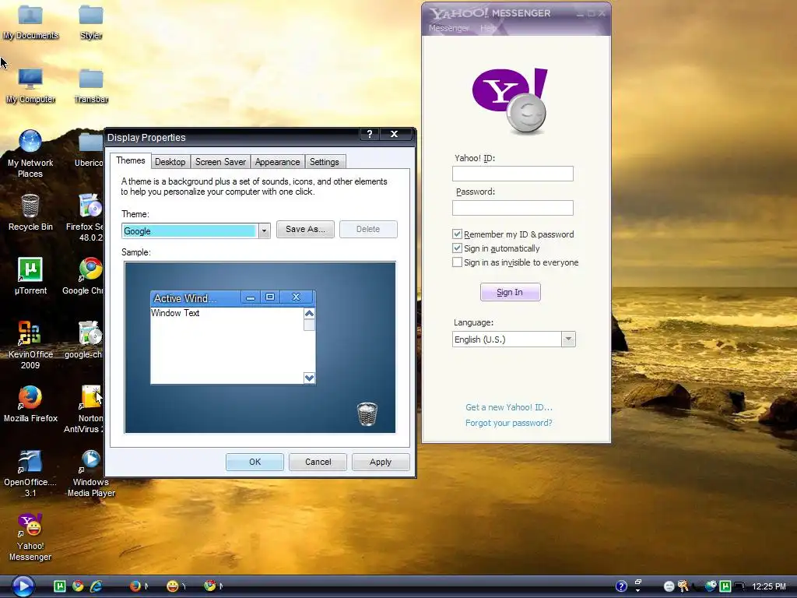Select the My Computer desktop icon
This screenshot has width=797, height=598.
point(30,86)
